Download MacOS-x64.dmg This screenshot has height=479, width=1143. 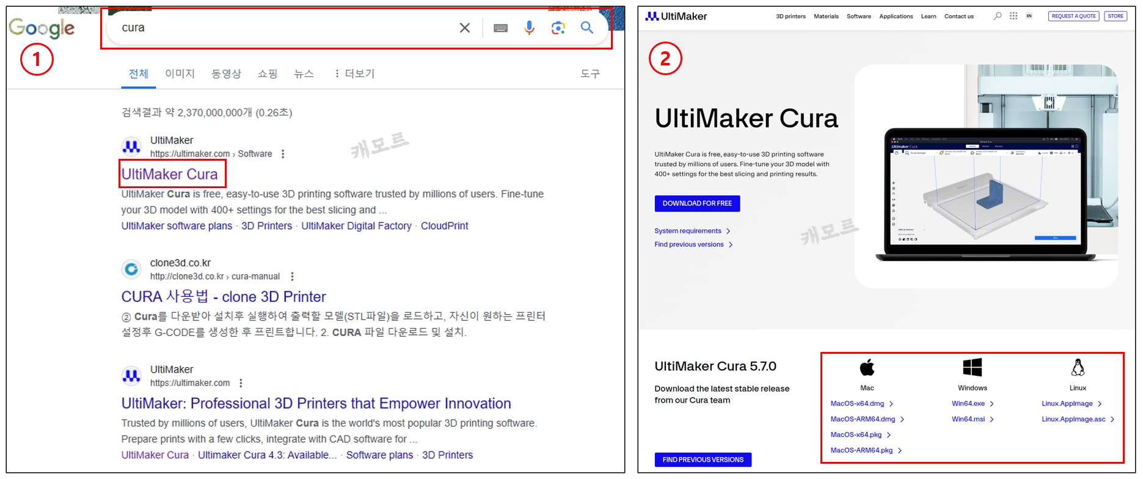tap(861, 404)
